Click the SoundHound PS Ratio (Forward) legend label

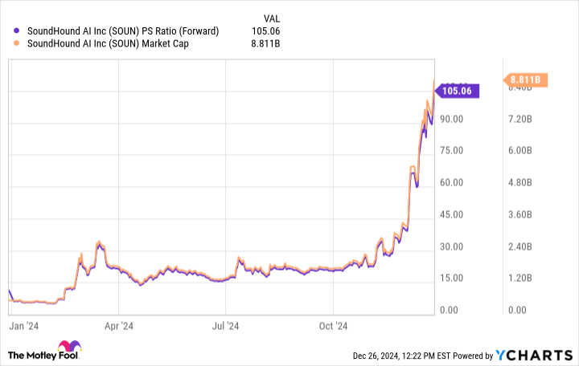tap(123, 31)
